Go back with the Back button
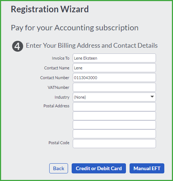This screenshot has width=173, height=181. [59, 168]
